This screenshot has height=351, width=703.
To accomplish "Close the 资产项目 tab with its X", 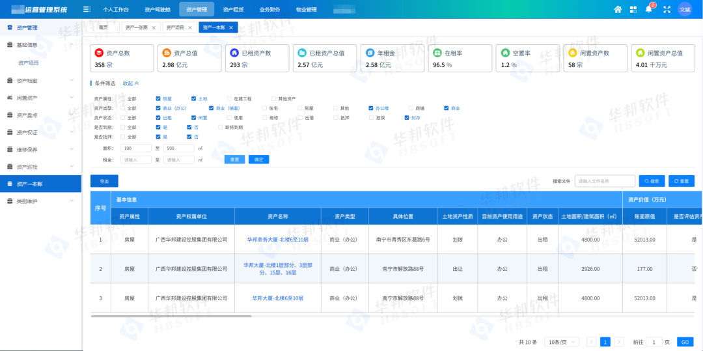I will [190, 27].
